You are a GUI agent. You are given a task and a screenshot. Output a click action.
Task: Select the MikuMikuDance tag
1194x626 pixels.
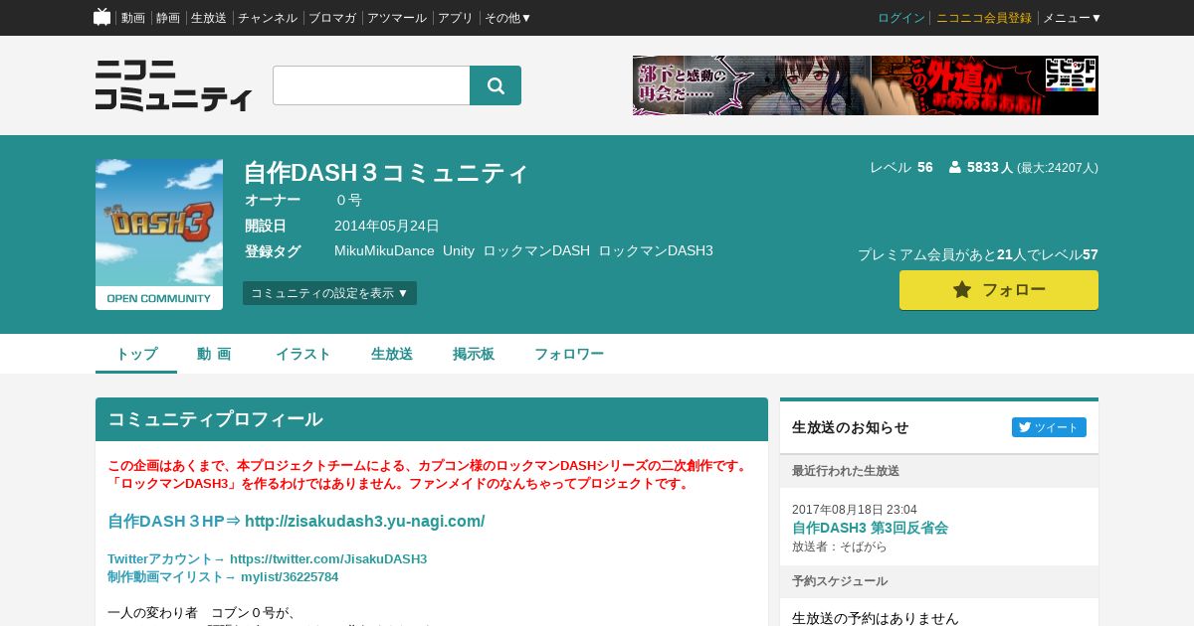point(384,250)
